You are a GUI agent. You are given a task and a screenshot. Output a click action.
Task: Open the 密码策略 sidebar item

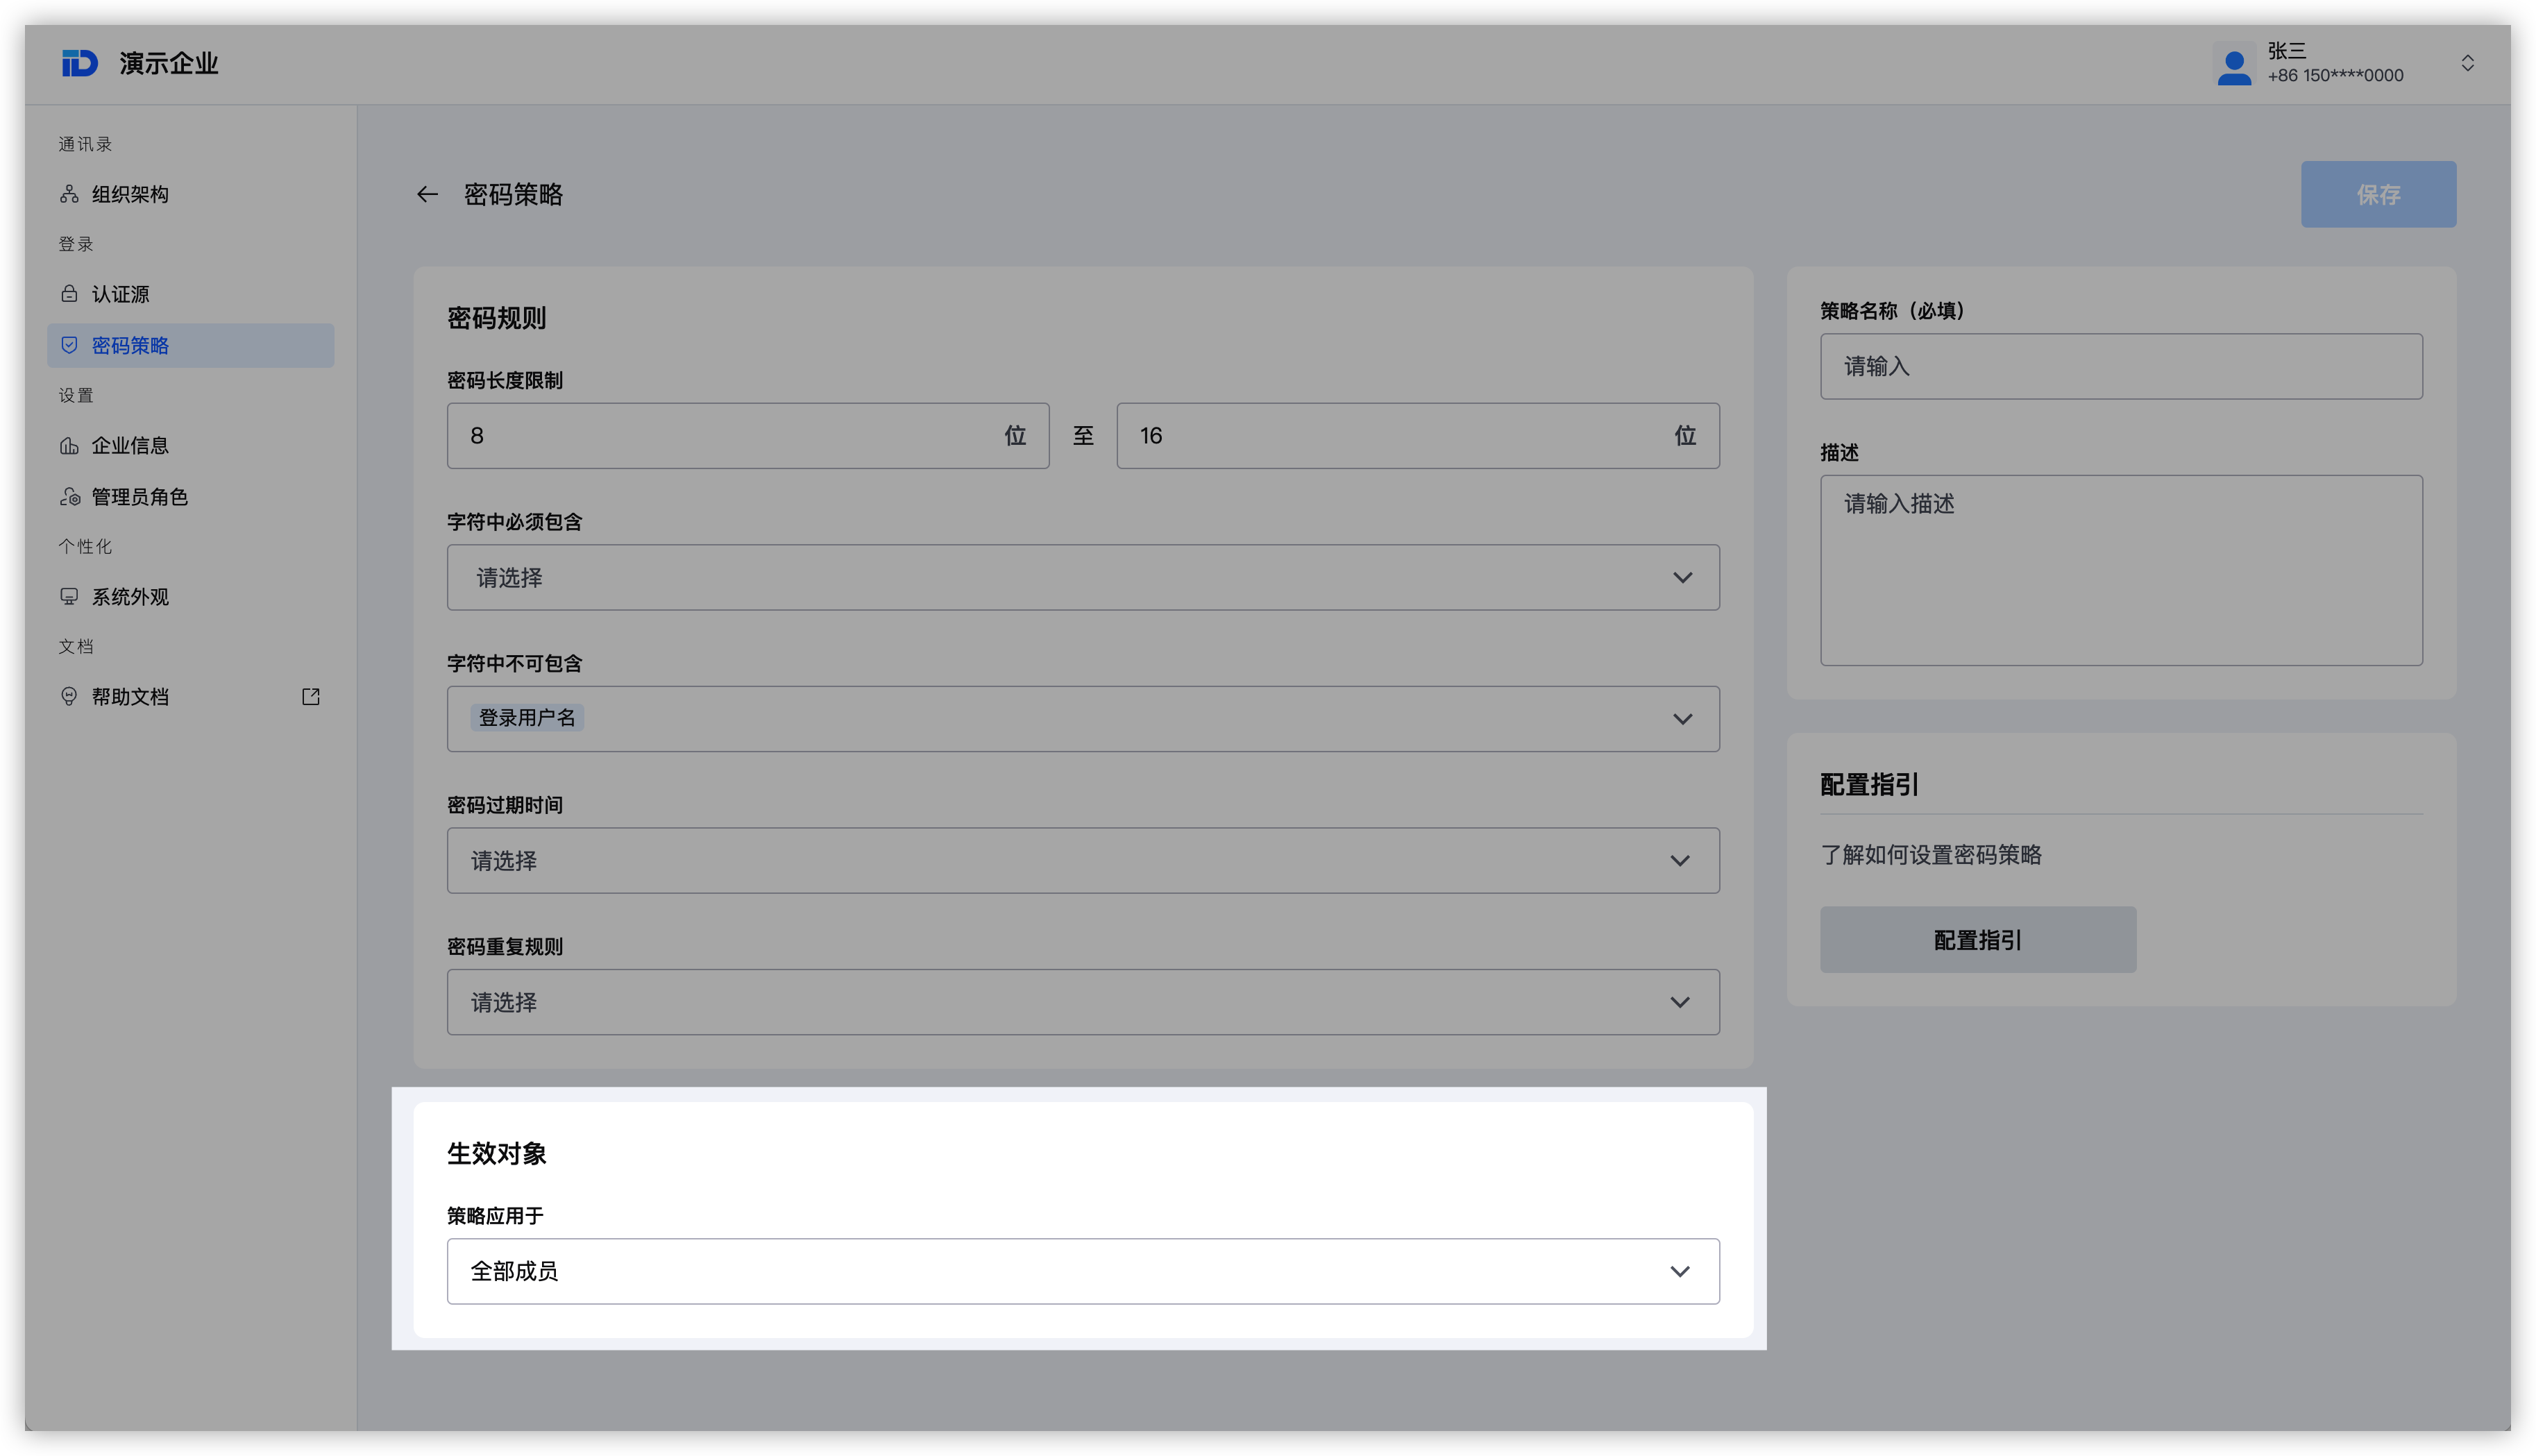[130, 346]
